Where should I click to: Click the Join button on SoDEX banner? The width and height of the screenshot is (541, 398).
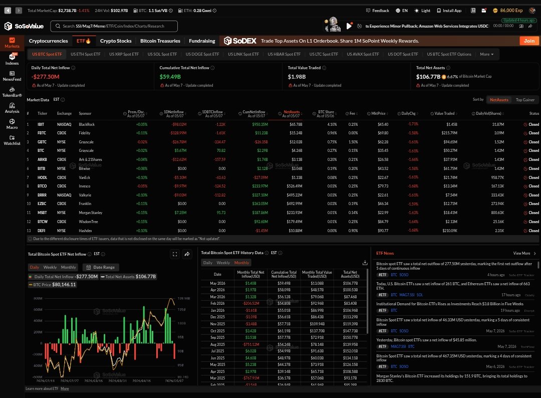529,41
